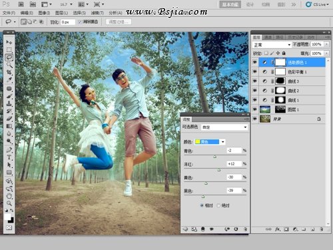Click the 调整边缘 button

point(119,22)
